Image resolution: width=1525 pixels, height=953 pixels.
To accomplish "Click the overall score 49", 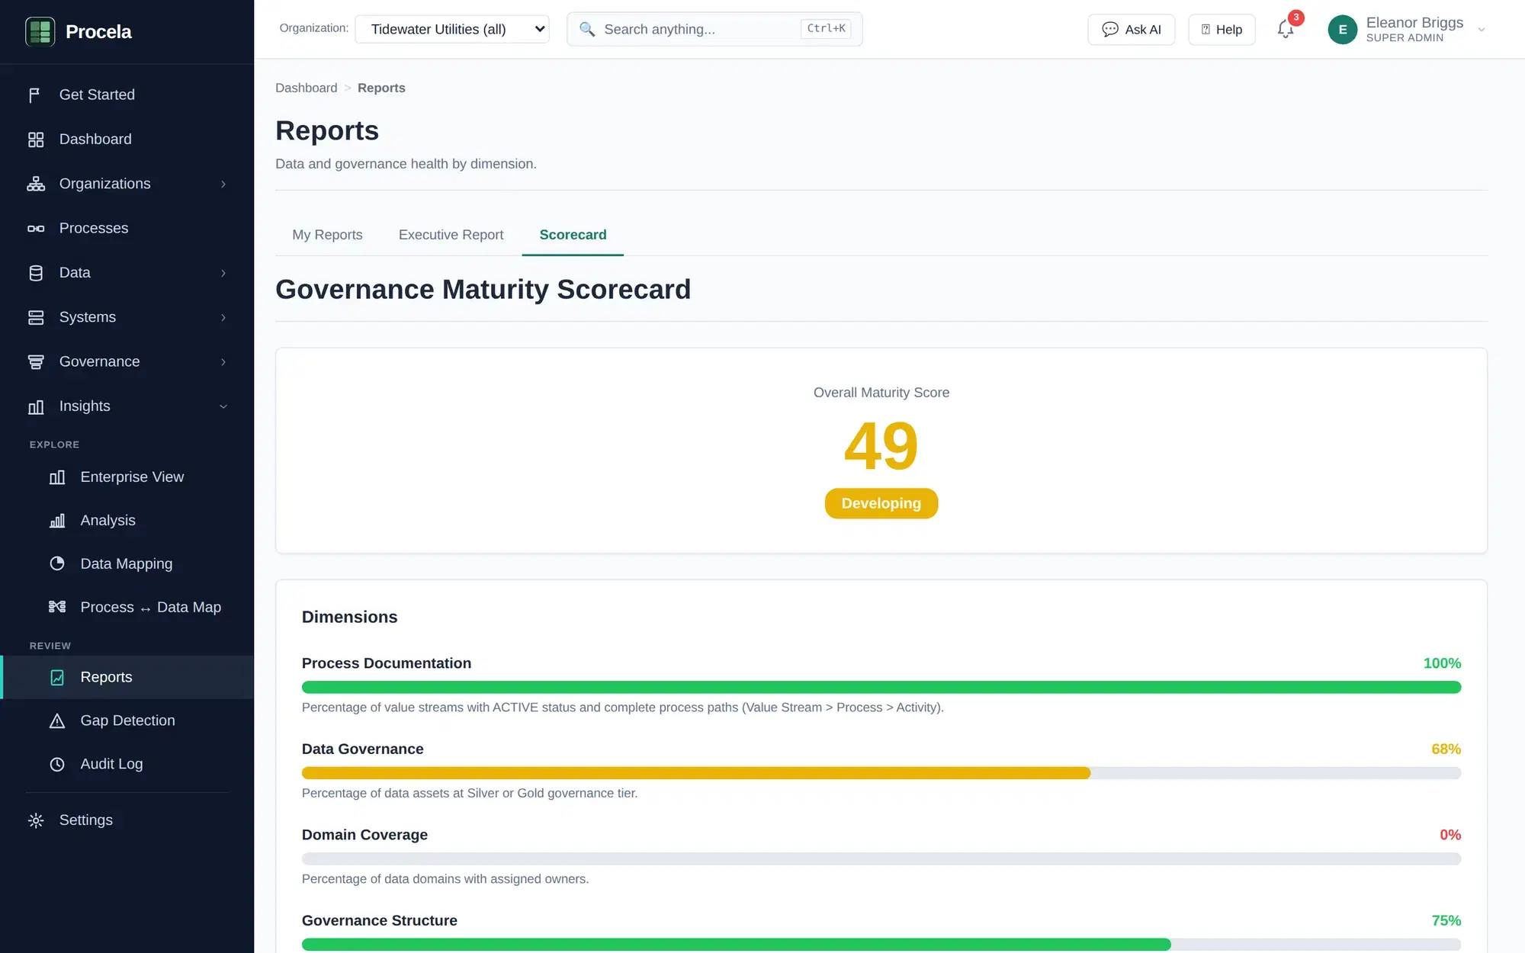I will point(881,446).
